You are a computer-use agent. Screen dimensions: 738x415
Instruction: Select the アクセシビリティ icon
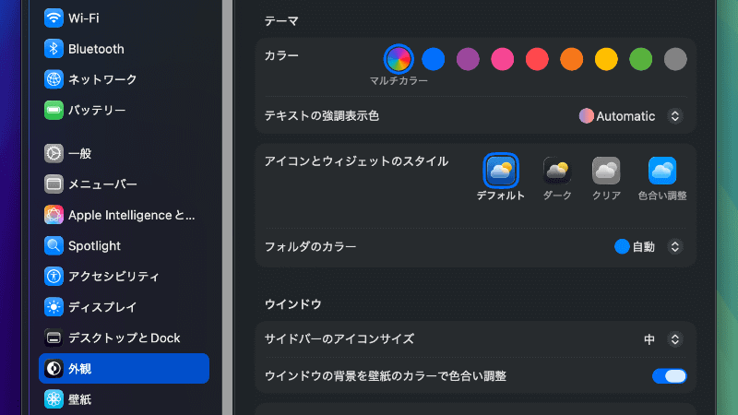[54, 276]
